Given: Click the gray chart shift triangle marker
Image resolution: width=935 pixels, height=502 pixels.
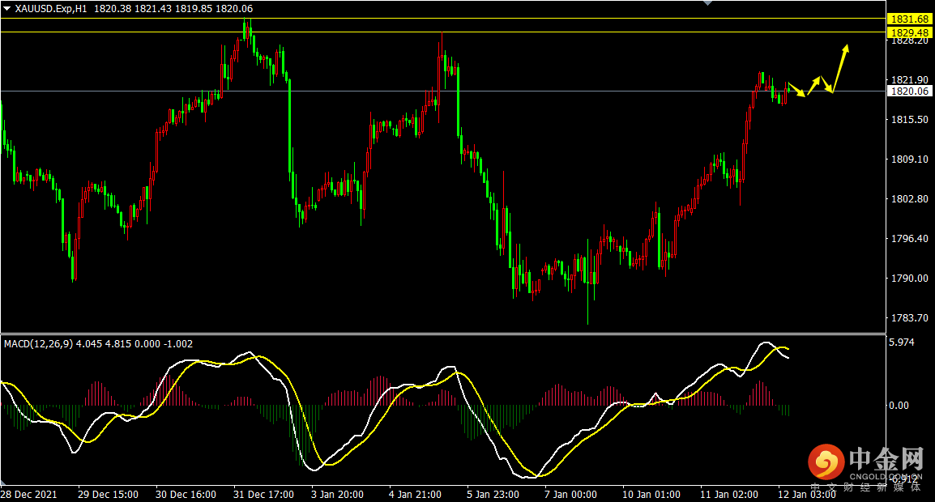Looking at the screenshot, I should [710, 3].
